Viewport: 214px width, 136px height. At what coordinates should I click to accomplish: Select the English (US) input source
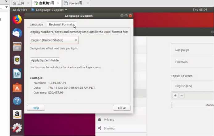[x=192, y=86]
